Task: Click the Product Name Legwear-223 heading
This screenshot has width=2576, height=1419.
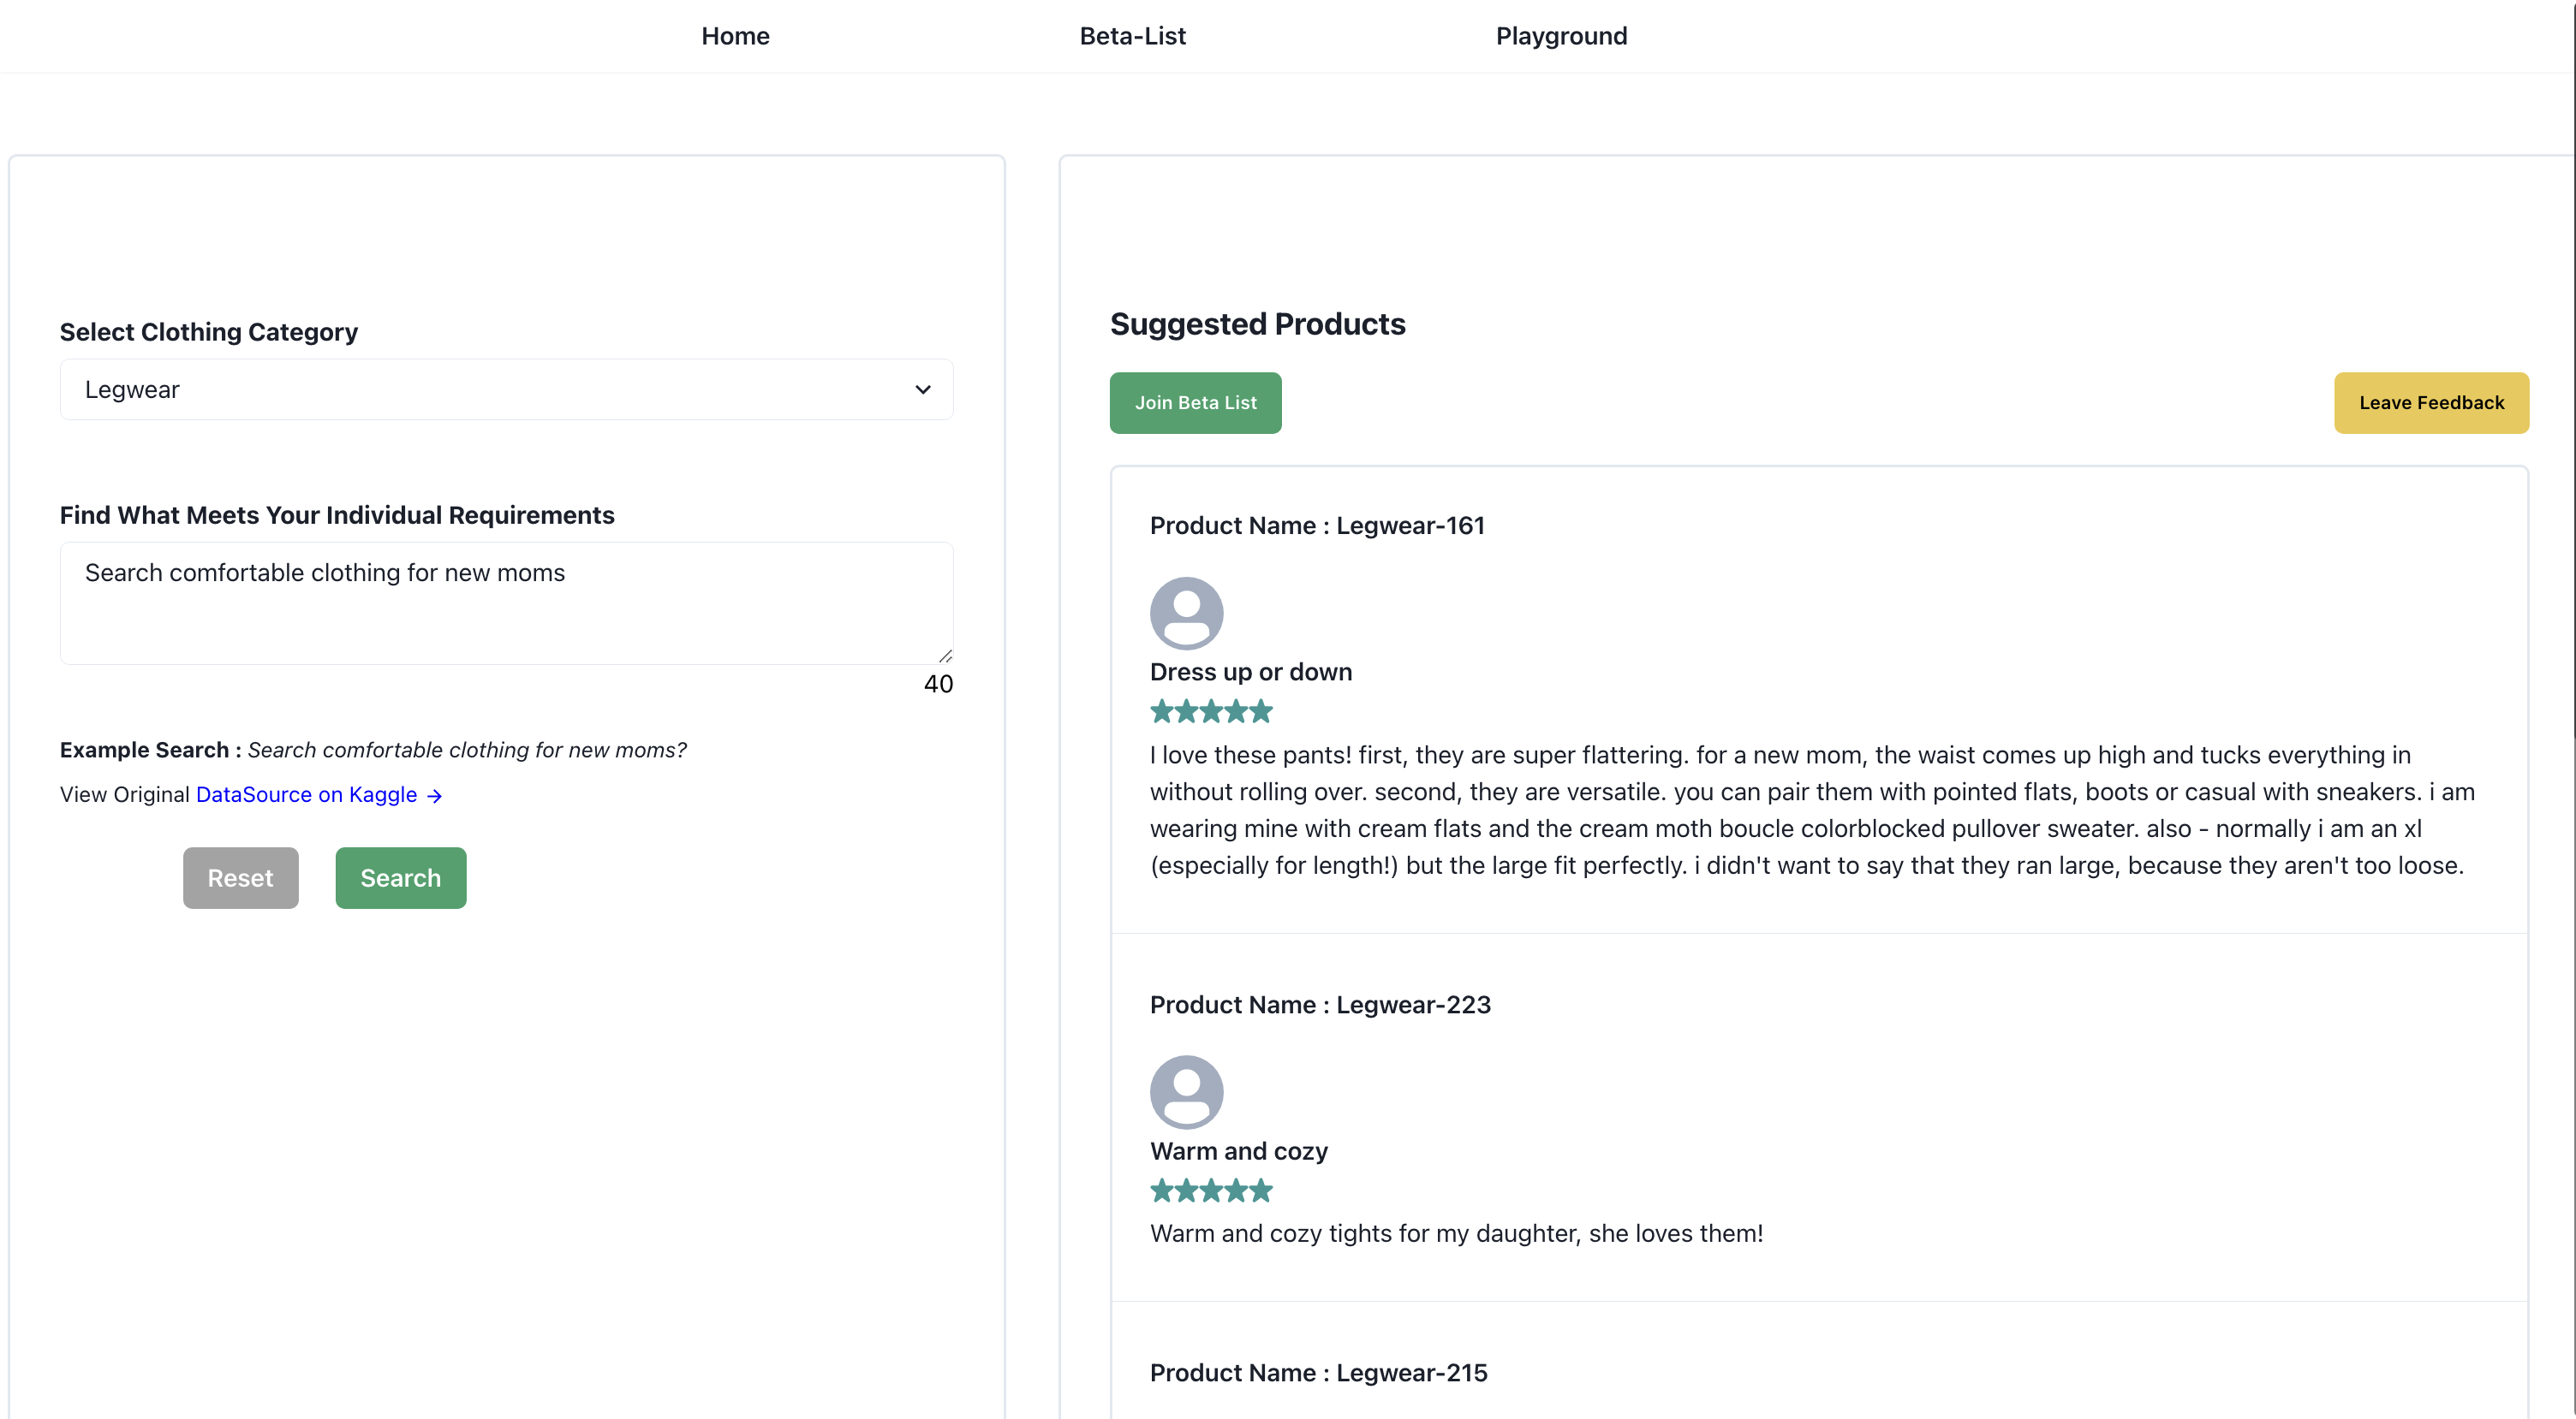Action: point(1320,1004)
